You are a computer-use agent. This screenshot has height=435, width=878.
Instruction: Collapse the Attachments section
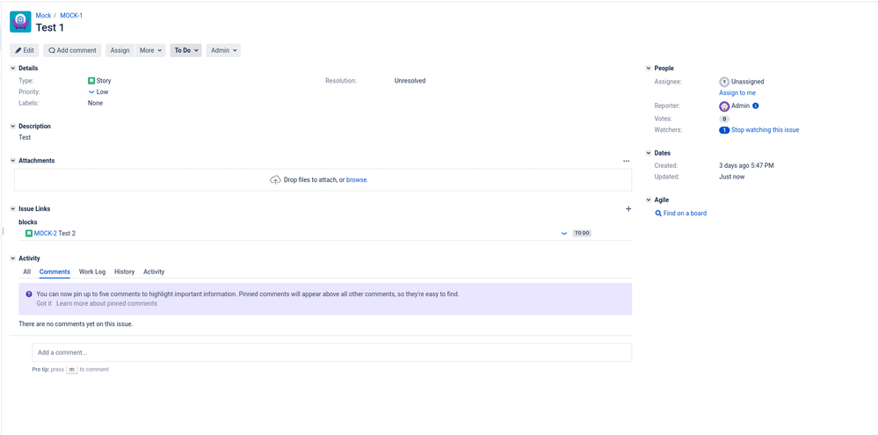point(13,161)
